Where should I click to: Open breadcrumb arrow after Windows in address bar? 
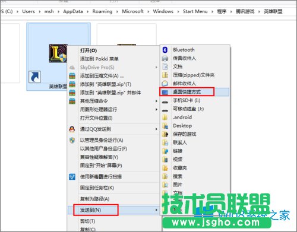pos(178,12)
